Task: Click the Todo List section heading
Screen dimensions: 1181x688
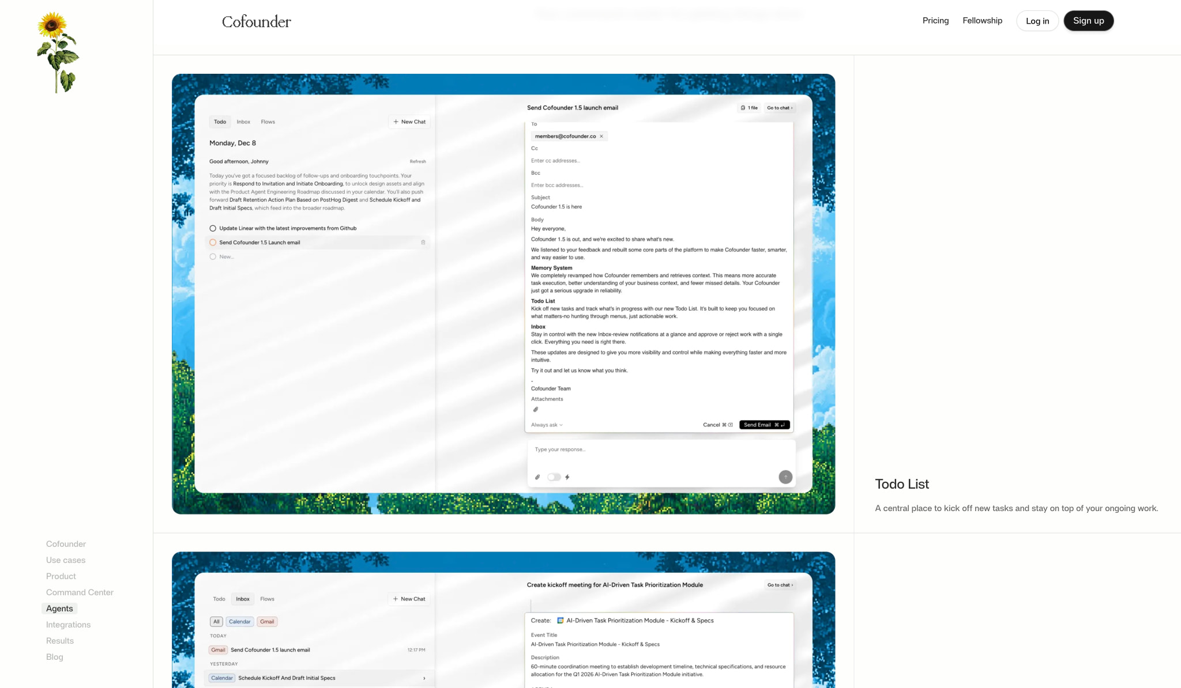Action: 902,484
